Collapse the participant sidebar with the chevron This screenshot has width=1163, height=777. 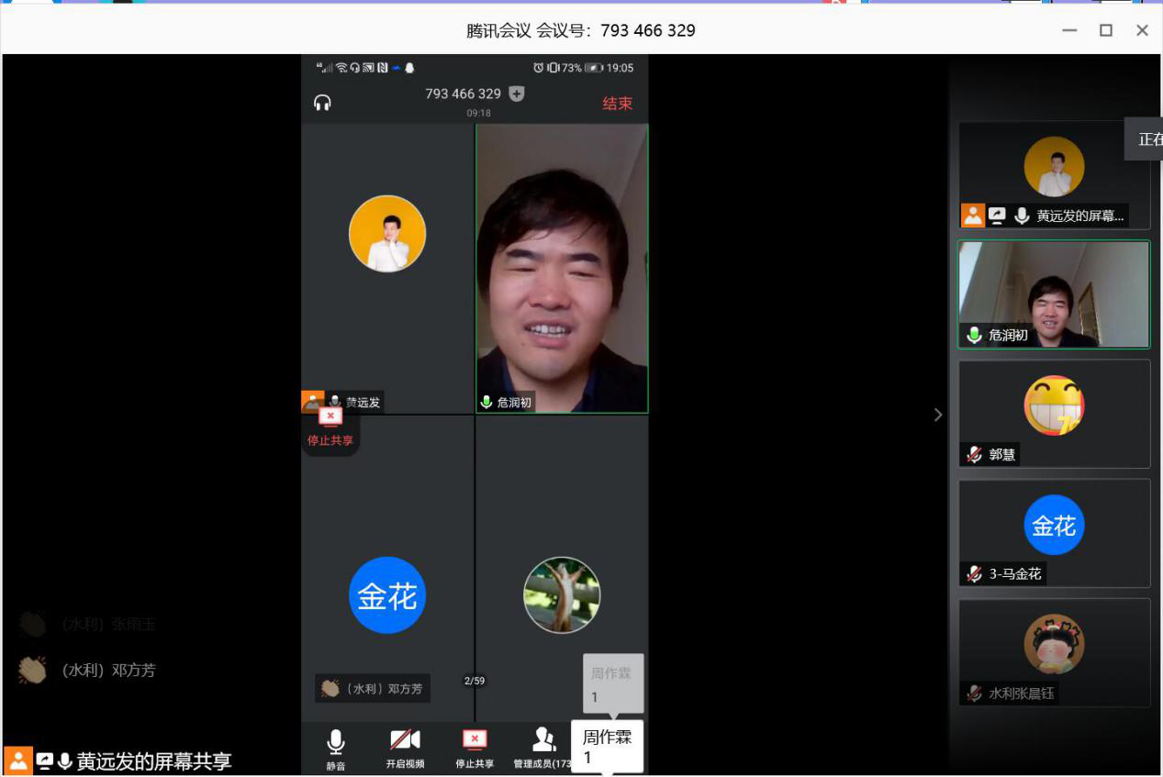click(x=937, y=415)
